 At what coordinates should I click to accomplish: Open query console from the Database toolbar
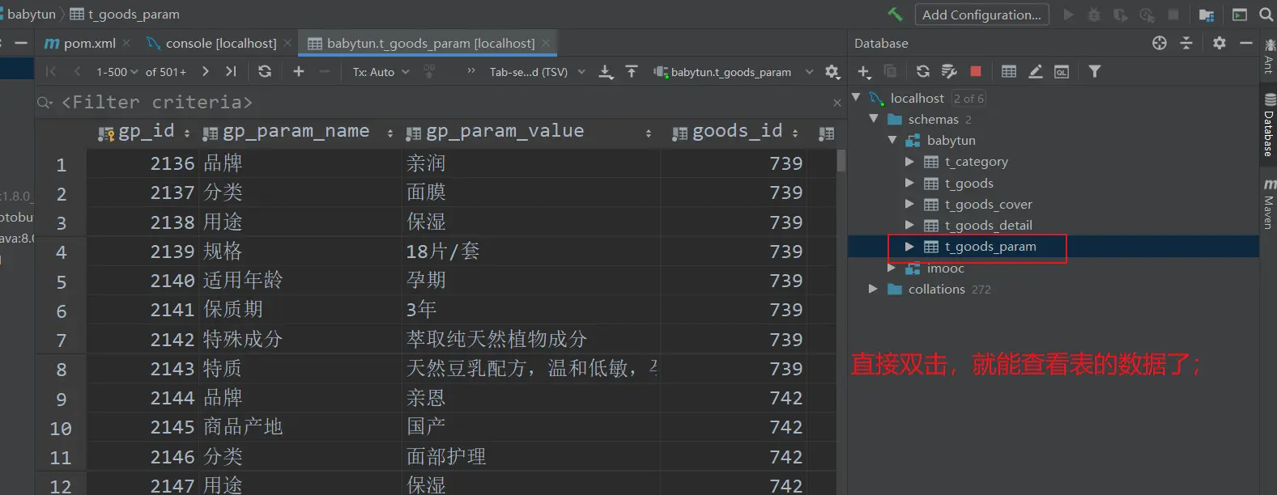(x=1061, y=72)
